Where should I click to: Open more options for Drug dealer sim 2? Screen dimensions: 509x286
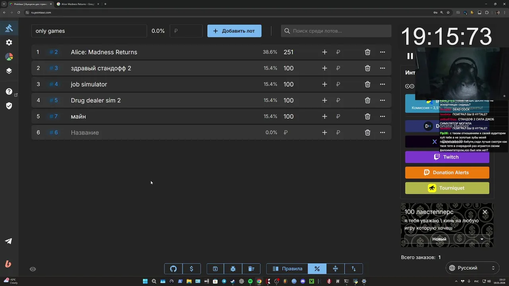382,100
